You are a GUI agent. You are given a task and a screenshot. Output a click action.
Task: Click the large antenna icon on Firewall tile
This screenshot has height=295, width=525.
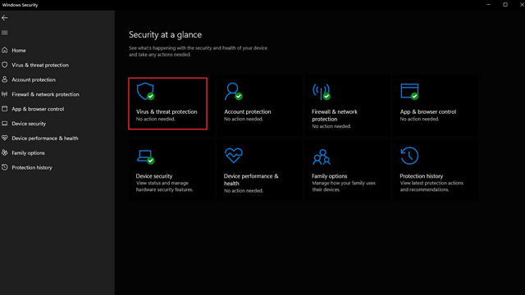322,91
